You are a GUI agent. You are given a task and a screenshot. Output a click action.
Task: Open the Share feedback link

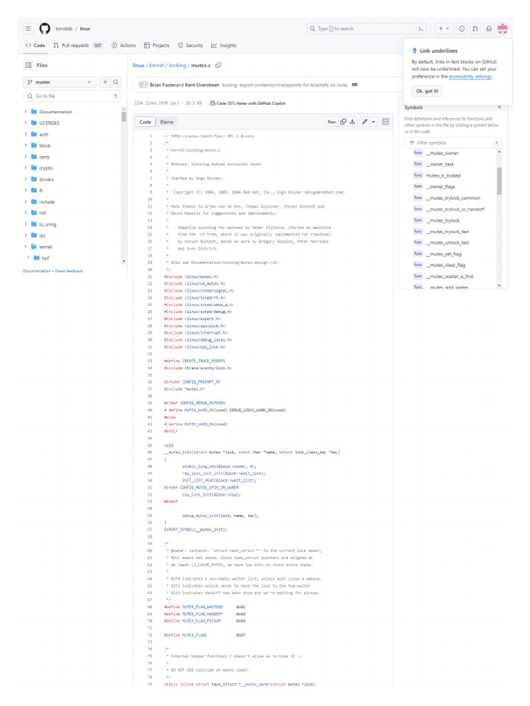(69, 271)
